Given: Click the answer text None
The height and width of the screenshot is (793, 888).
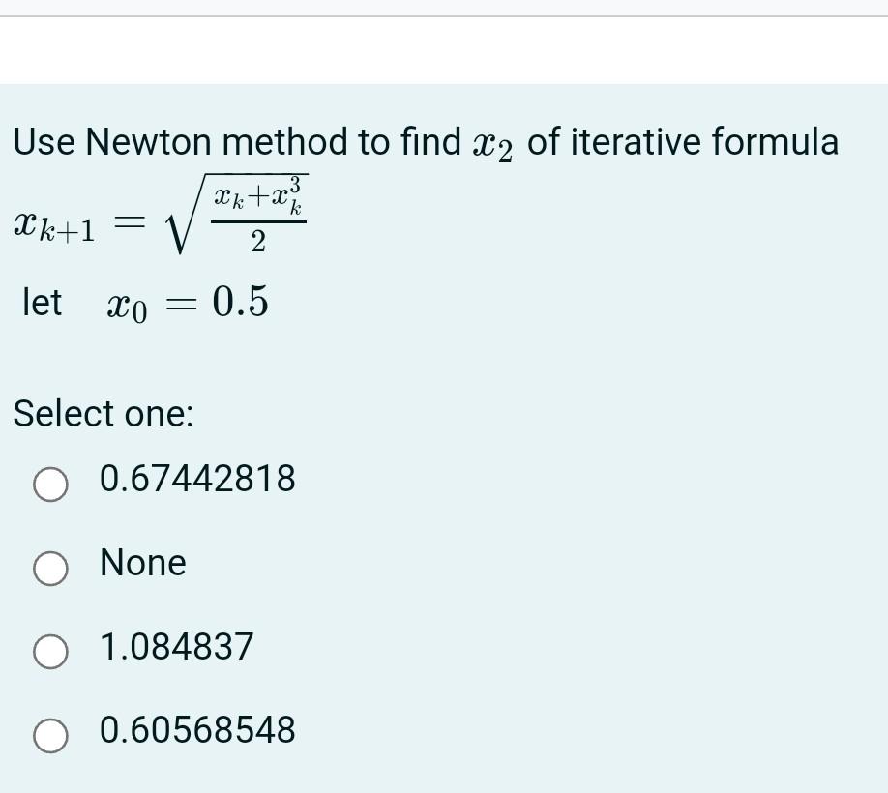Looking at the screenshot, I should (x=141, y=563).
